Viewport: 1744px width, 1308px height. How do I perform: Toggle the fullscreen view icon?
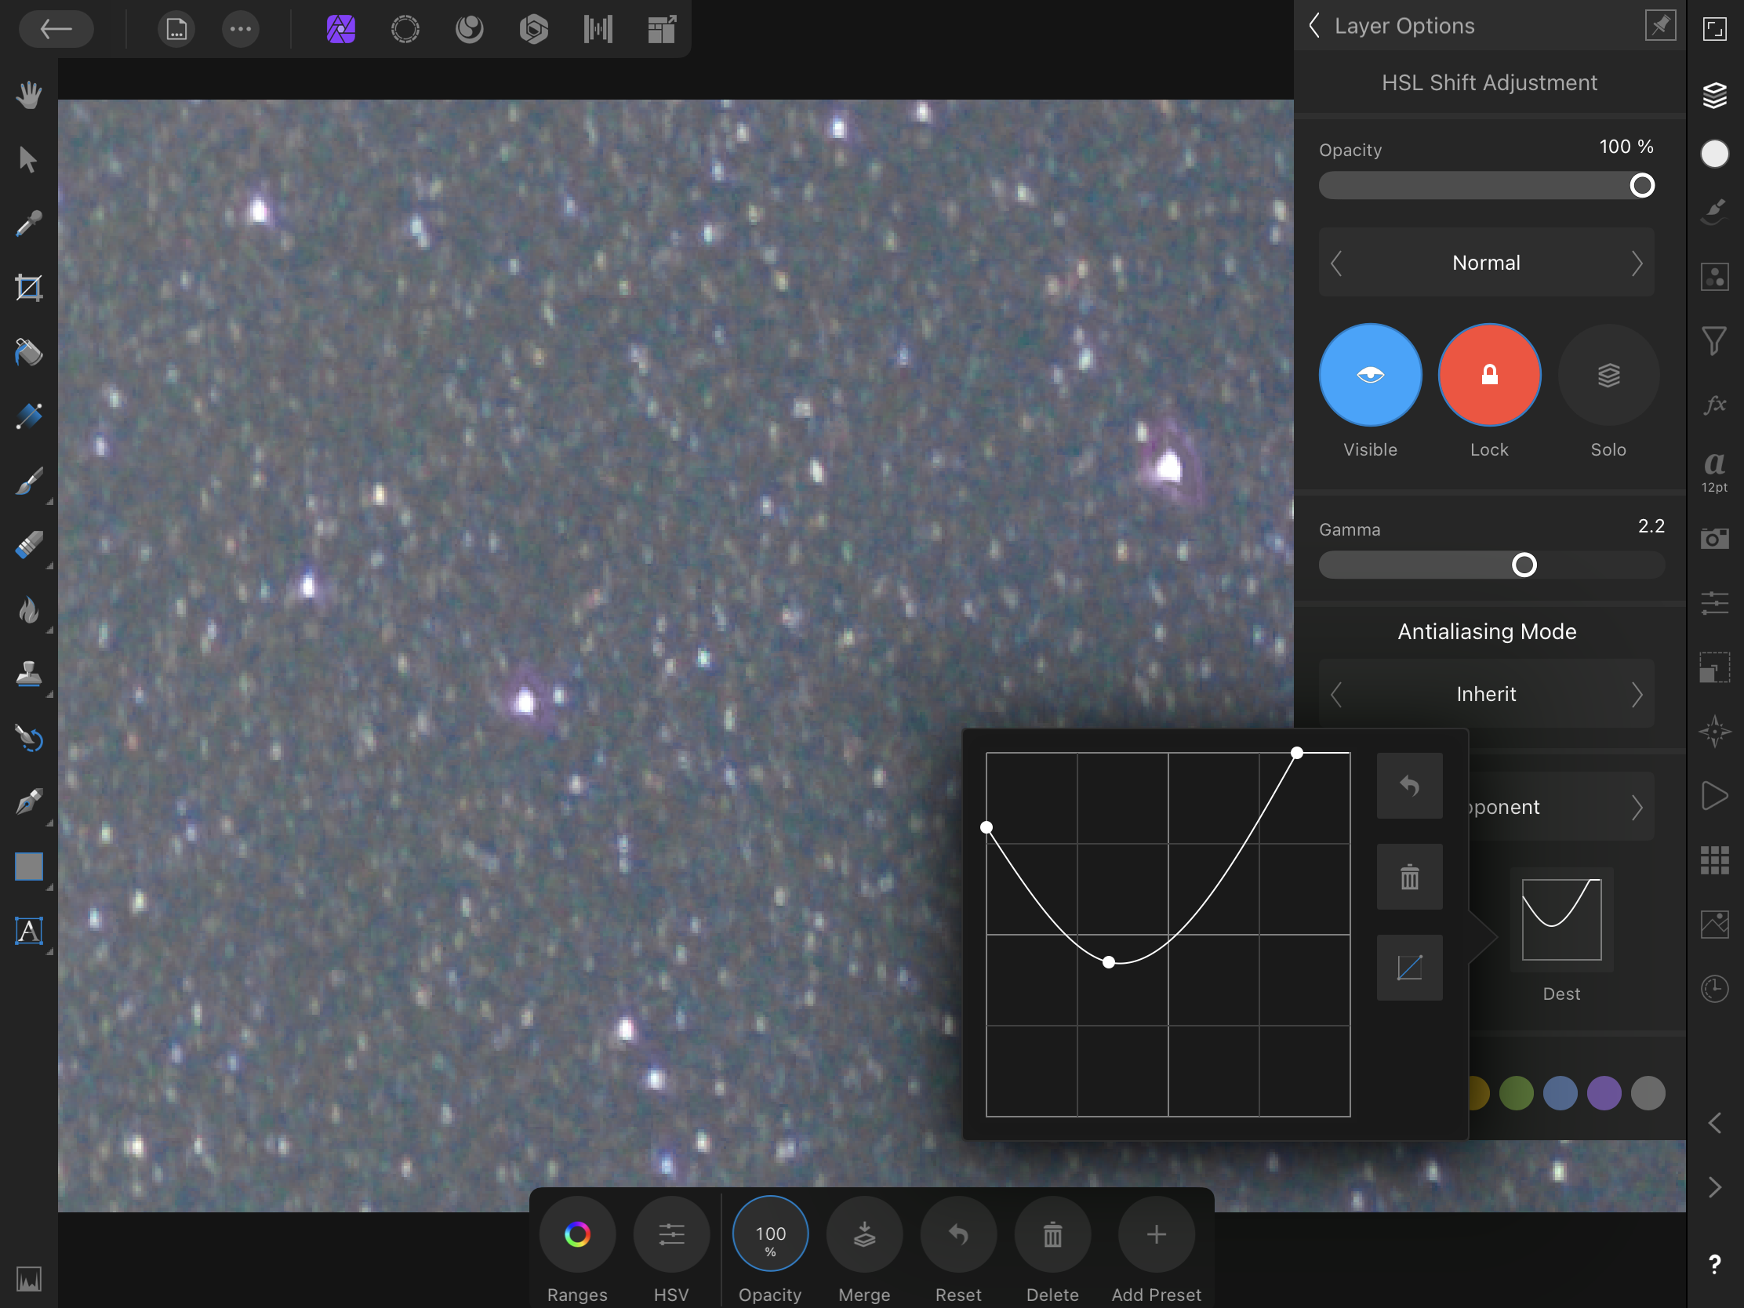1714,29
